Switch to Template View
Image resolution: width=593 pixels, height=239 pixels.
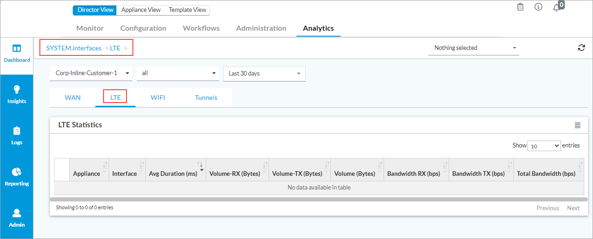pyautogui.click(x=187, y=10)
